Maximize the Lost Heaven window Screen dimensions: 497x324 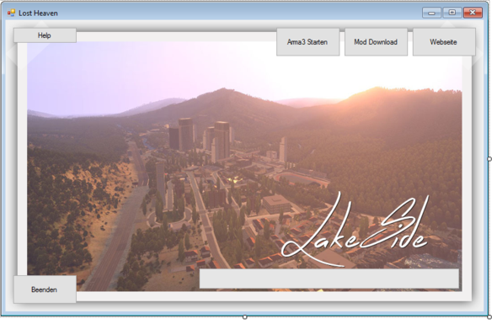point(452,13)
